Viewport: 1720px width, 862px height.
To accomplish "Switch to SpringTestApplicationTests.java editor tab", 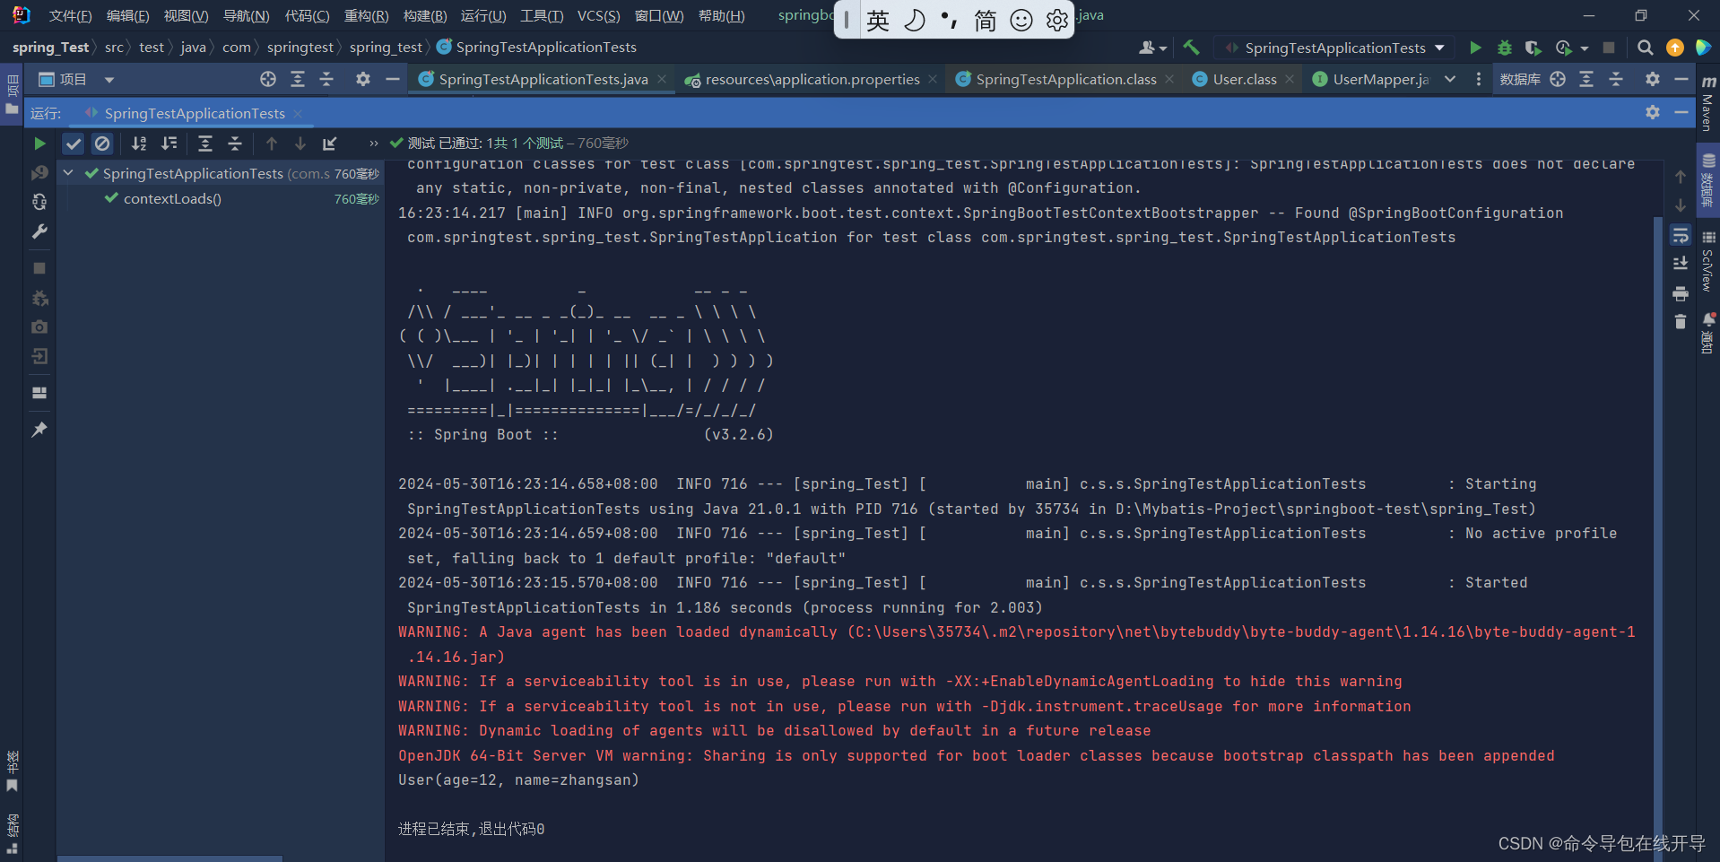I will tap(543, 79).
